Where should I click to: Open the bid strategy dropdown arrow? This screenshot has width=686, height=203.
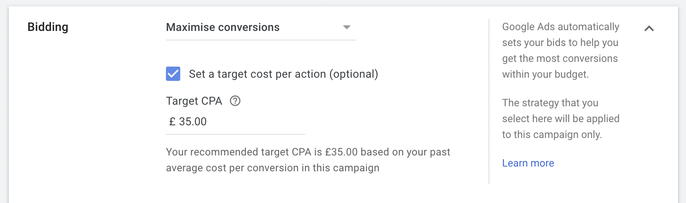[347, 27]
